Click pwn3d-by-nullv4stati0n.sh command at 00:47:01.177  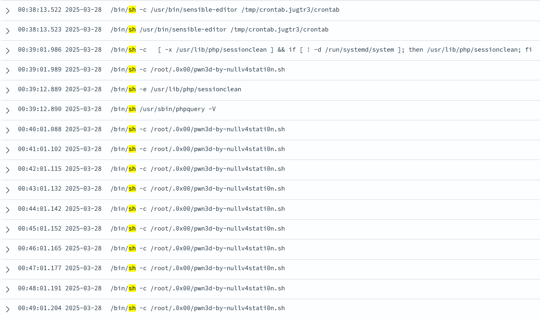pos(198,268)
